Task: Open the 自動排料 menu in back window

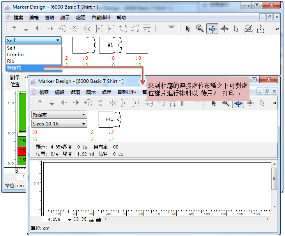Action: click(101, 18)
